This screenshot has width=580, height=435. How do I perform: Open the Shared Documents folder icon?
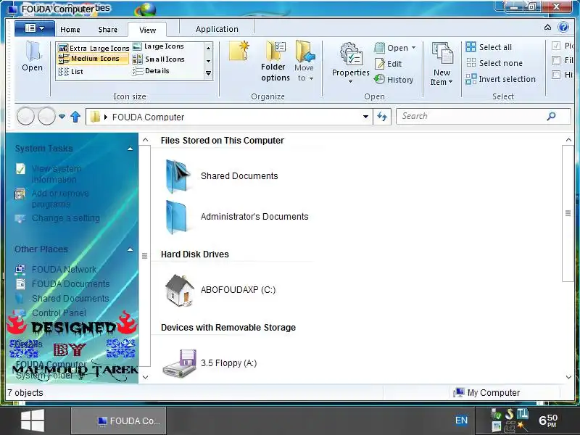coord(178,176)
